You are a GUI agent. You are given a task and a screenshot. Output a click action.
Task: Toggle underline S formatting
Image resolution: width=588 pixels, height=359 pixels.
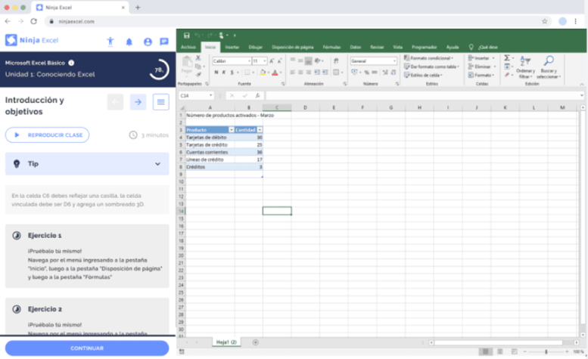coord(232,73)
